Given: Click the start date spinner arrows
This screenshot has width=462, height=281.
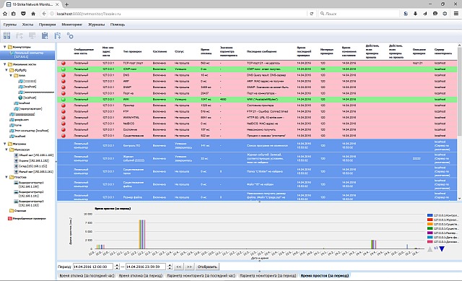Looking at the screenshot, I should point(117,267).
